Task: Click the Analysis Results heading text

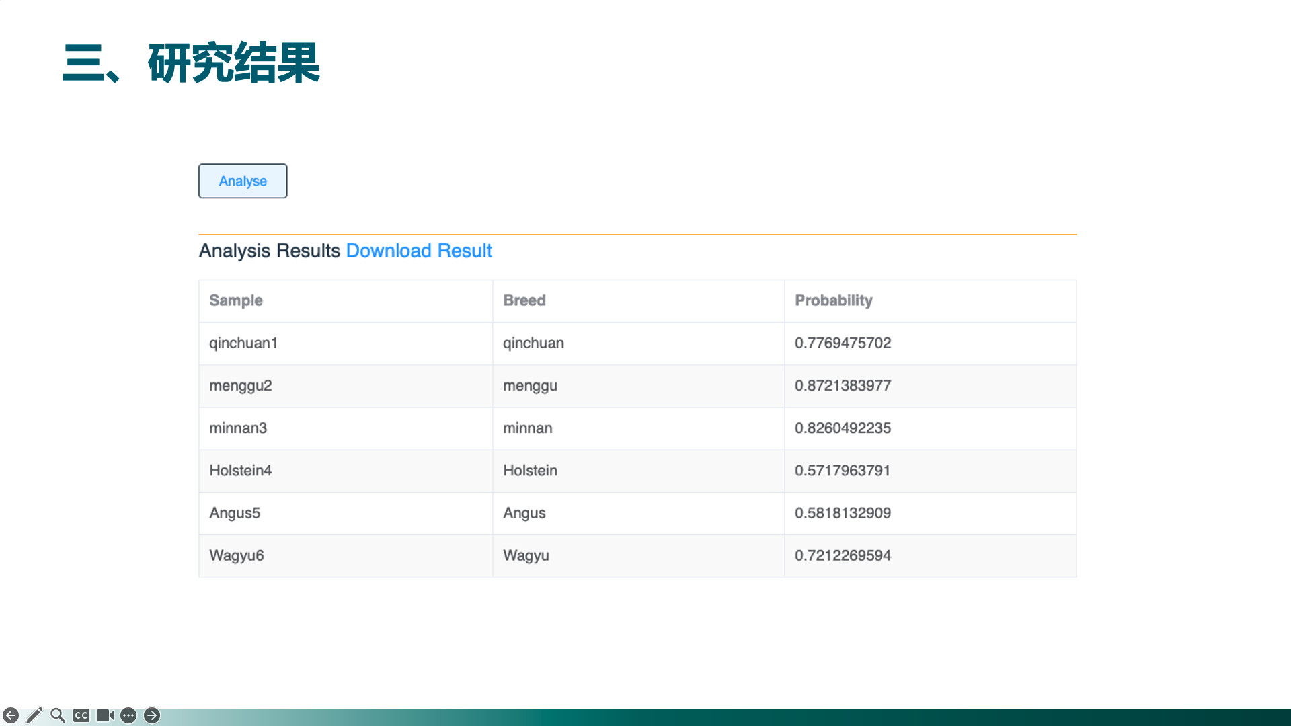Action: coord(269,251)
